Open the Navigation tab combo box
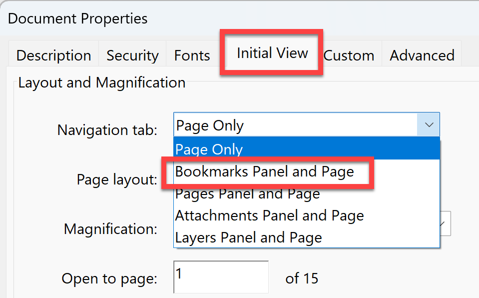 tap(300, 124)
